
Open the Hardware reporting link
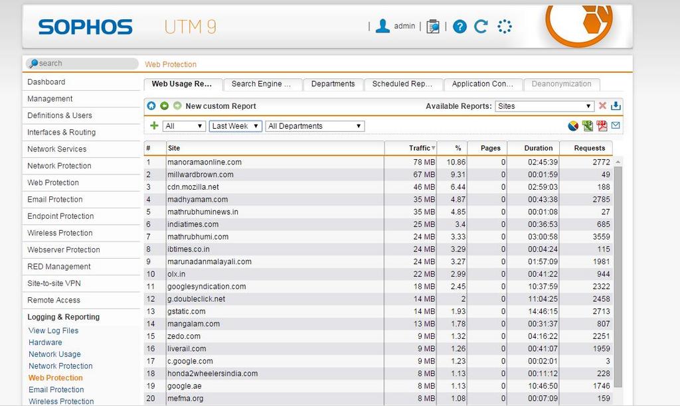45,342
